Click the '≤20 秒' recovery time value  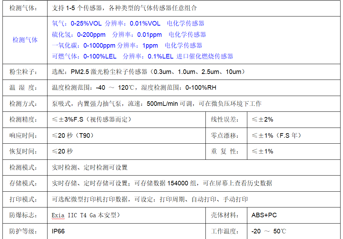[62, 151]
